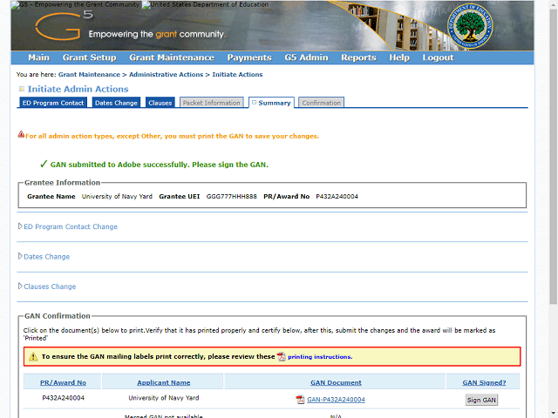This screenshot has height=418, width=558.
Task: Click the G5 logo in the header
Action: tap(64, 26)
